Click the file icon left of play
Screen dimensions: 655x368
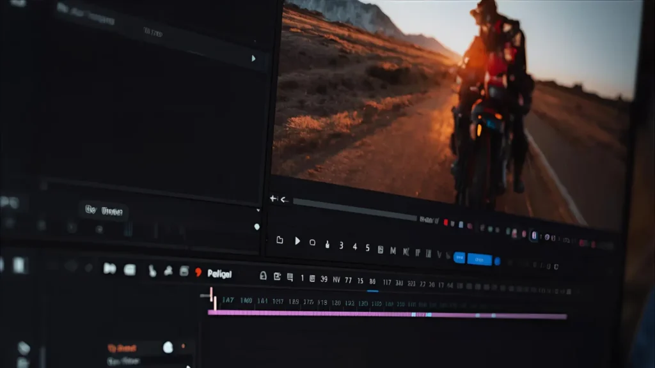(280, 240)
